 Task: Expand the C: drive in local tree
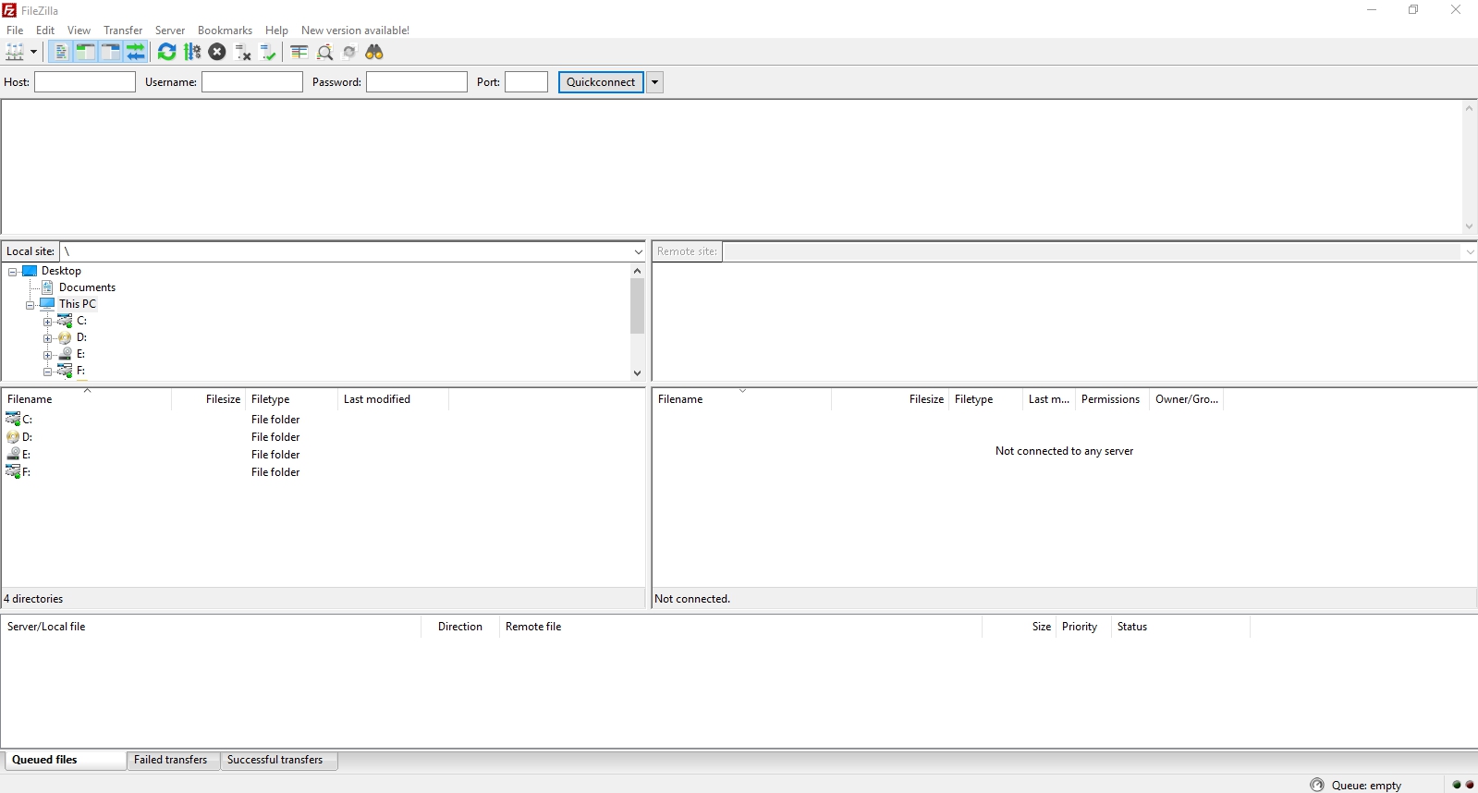point(48,322)
